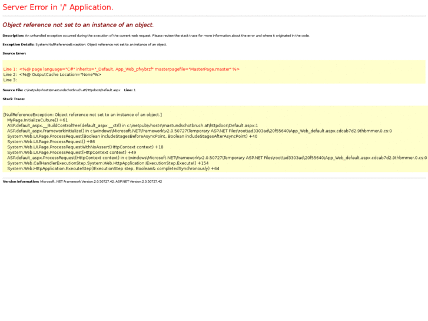Click the 'Source Error:' label
The image size is (428, 321).
(14, 54)
